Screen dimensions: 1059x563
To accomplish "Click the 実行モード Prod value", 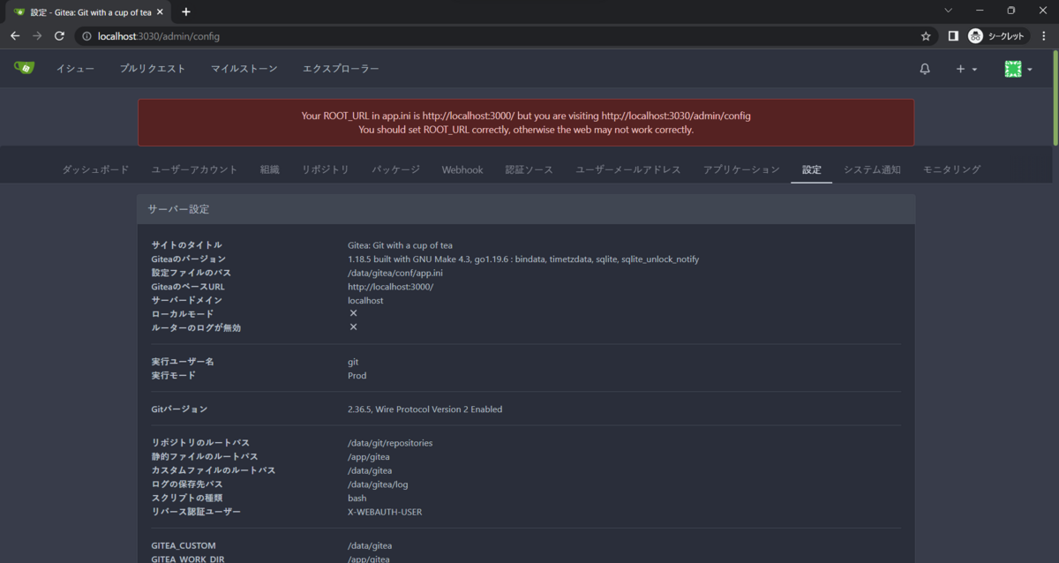I will 357,376.
